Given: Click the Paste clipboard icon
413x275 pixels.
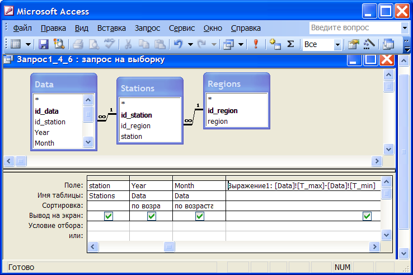Looking at the screenshot, I should tap(159, 44).
